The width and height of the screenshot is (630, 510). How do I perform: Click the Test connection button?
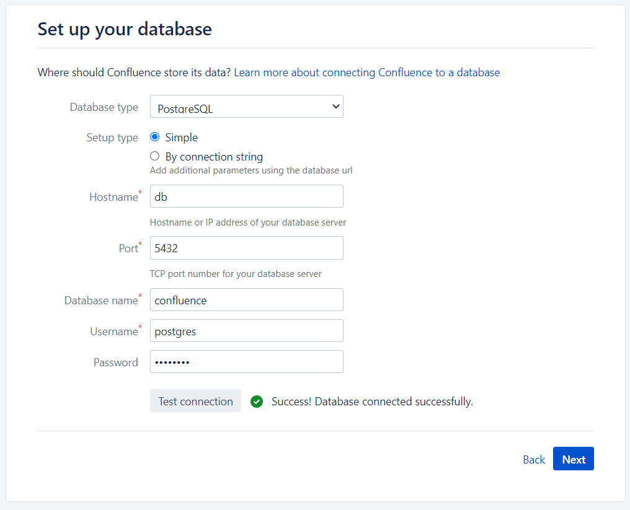pyautogui.click(x=195, y=401)
